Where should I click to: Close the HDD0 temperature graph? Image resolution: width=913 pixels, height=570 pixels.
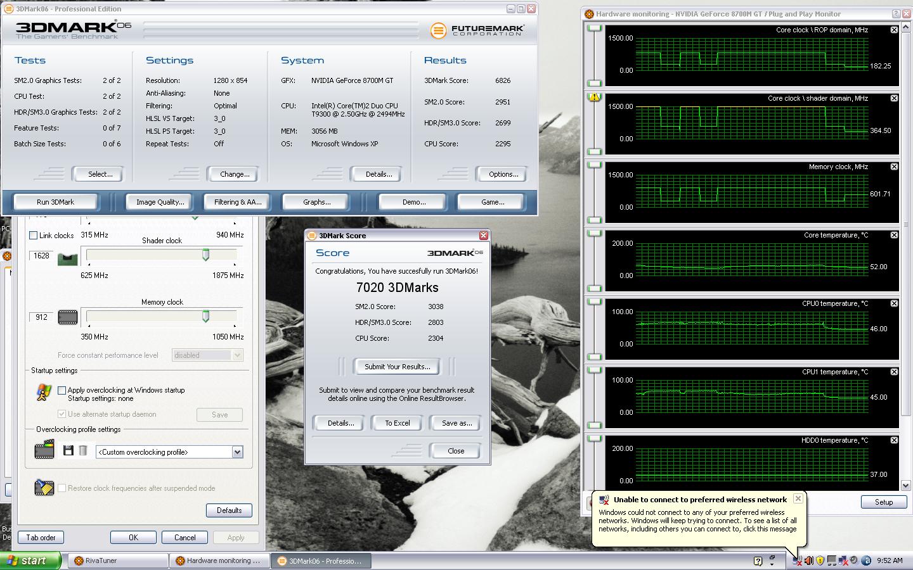pyautogui.click(x=894, y=440)
